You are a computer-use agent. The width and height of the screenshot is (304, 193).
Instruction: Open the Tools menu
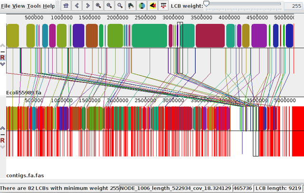[34, 6]
